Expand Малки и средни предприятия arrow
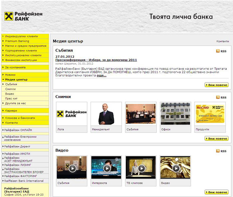Viewport: 233px width, 197px height. click(x=3, y=46)
